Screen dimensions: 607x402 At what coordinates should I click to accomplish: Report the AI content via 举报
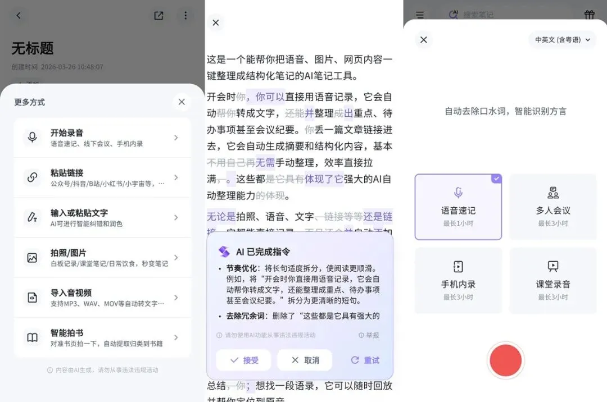369,335
